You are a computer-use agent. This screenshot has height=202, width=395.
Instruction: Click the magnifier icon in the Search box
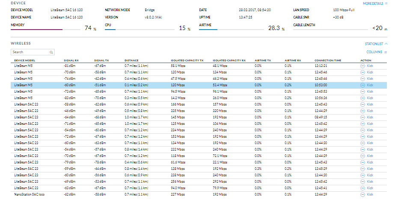pyautogui.click(x=51, y=52)
